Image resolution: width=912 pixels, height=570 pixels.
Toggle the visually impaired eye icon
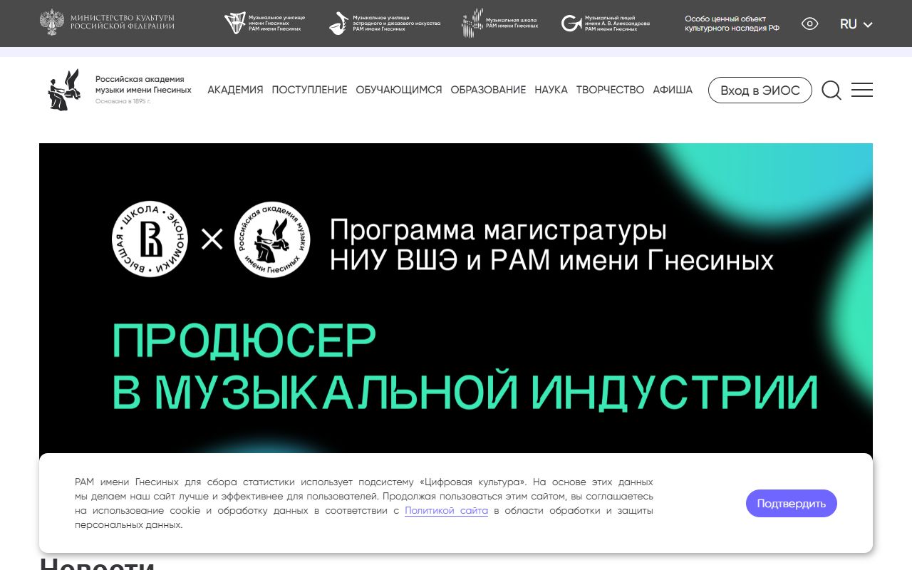click(810, 24)
